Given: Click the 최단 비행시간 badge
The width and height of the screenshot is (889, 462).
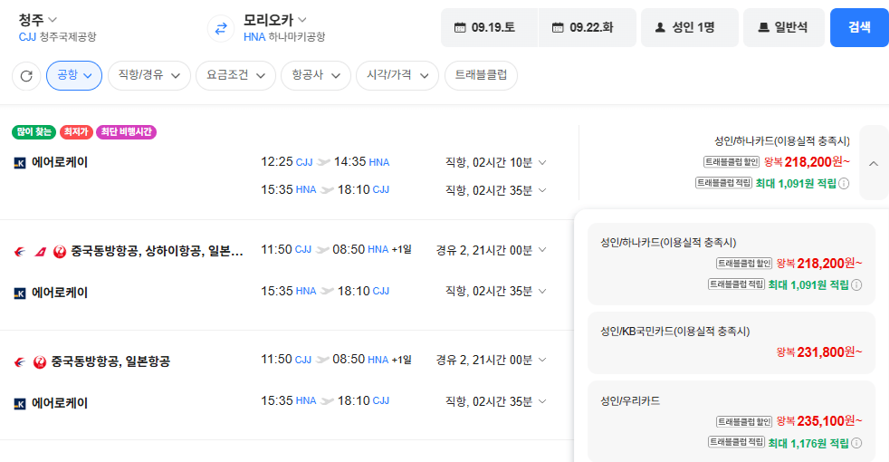Looking at the screenshot, I should point(127,132).
